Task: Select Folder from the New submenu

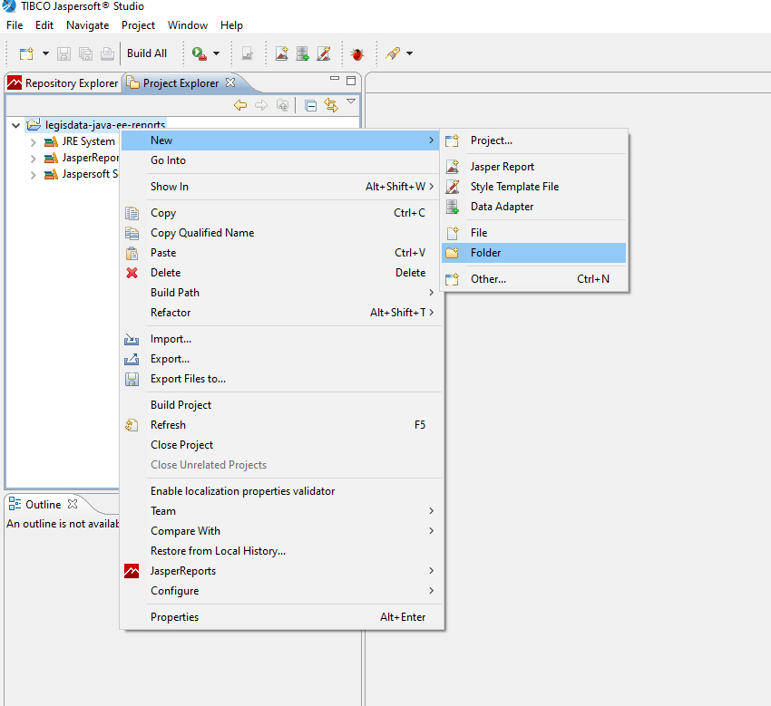Action: click(485, 253)
